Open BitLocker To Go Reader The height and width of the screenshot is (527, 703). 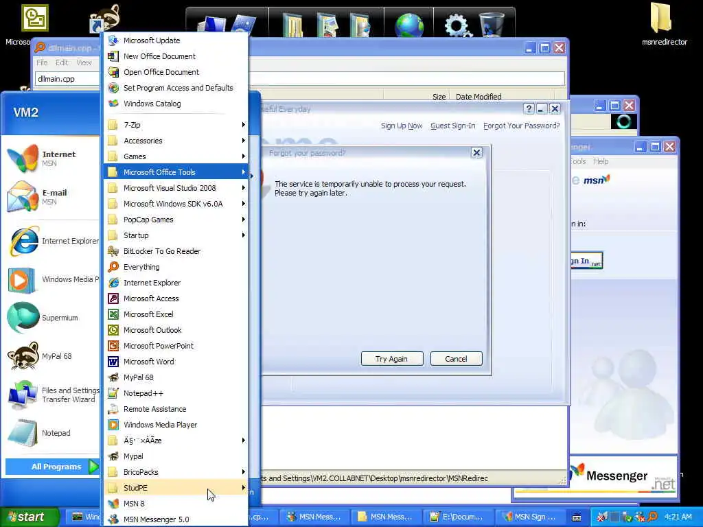176,251
